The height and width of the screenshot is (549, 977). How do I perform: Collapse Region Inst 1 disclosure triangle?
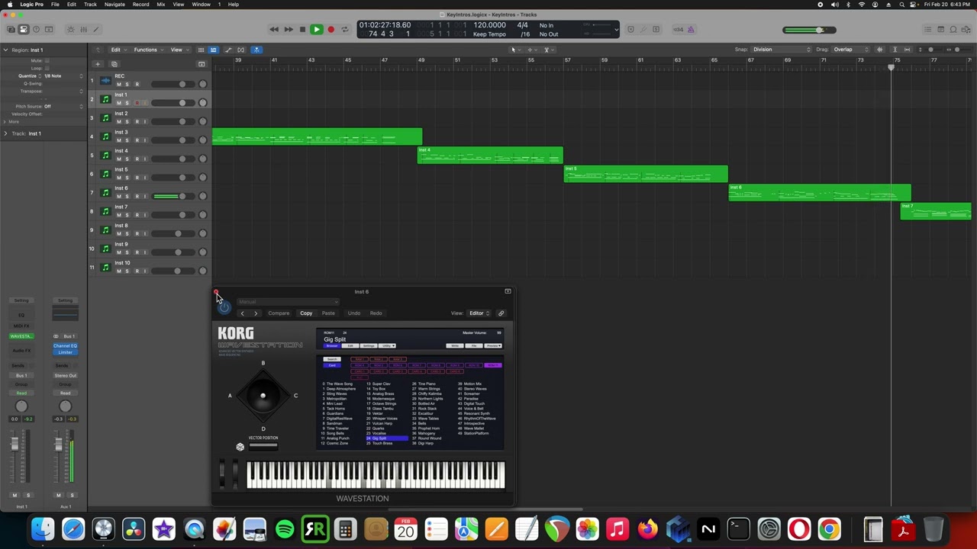5,50
